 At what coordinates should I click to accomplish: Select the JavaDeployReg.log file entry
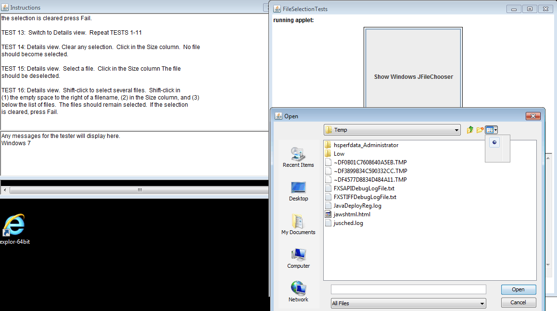[357, 206]
